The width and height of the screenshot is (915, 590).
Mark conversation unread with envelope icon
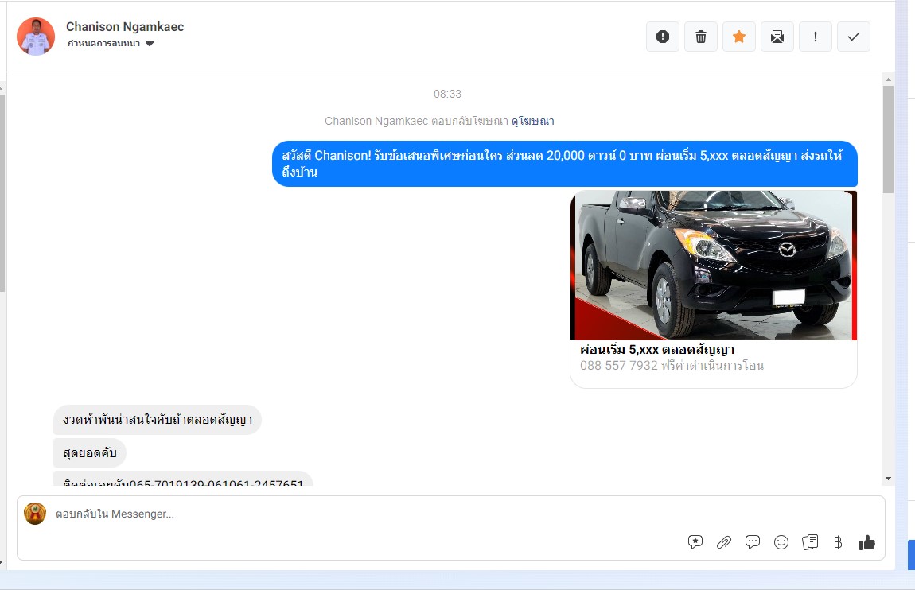(777, 37)
